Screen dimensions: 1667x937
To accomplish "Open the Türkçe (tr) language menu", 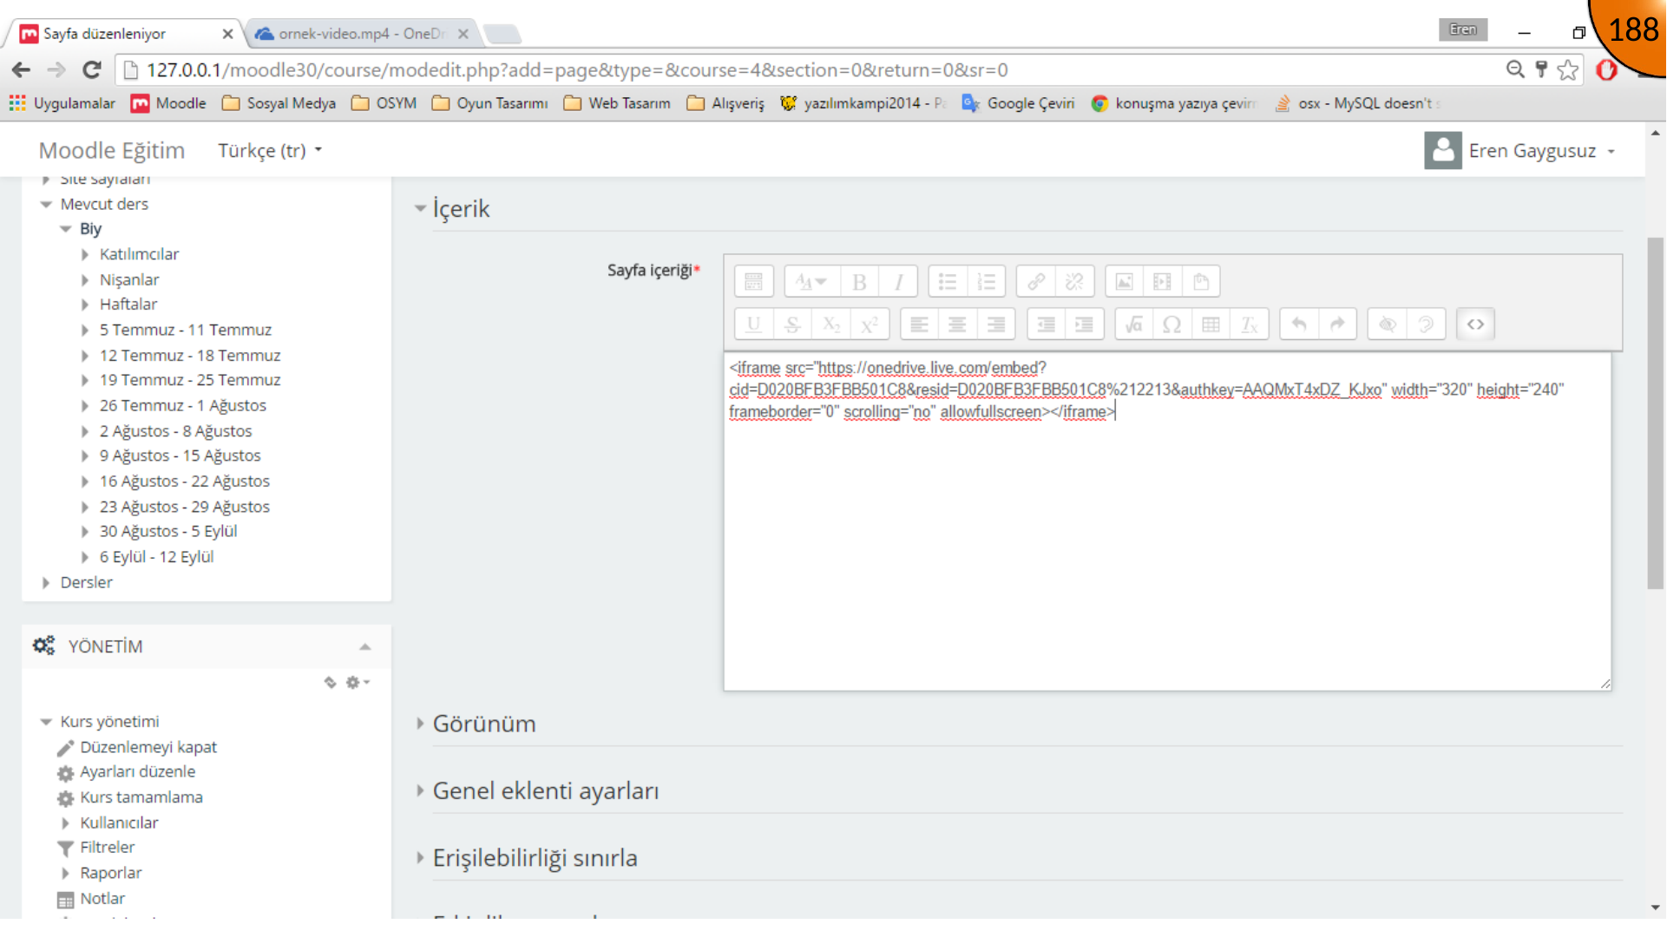I will (x=270, y=151).
